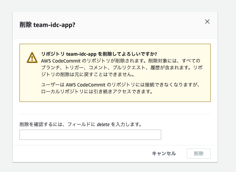Click the 削除 confirm button
The height and width of the screenshot is (172, 236).
click(198, 154)
